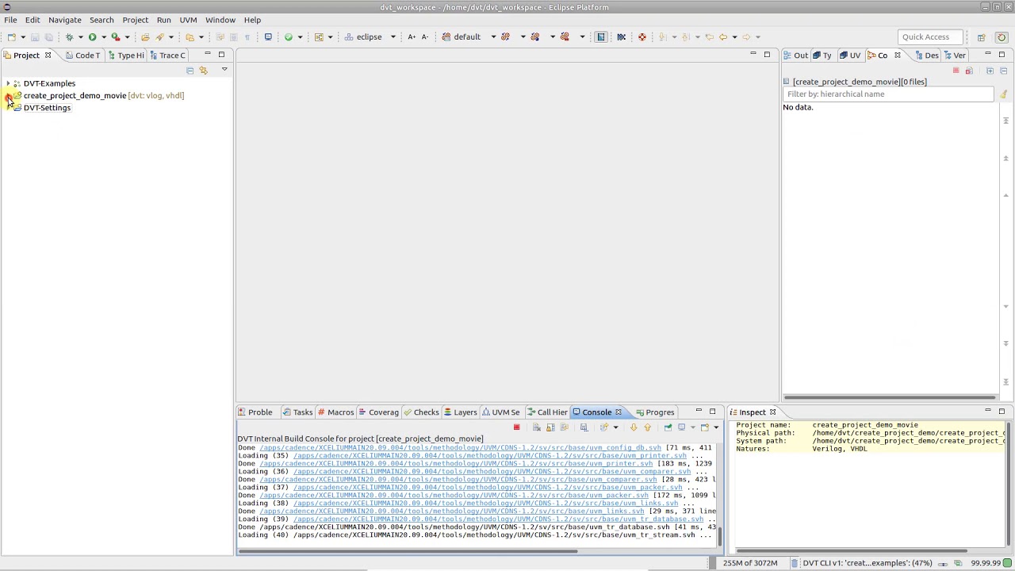Open the uvm_links.svh Loading (38) link
The height and width of the screenshot is (571, 1015).
click(x=485, y=504)
